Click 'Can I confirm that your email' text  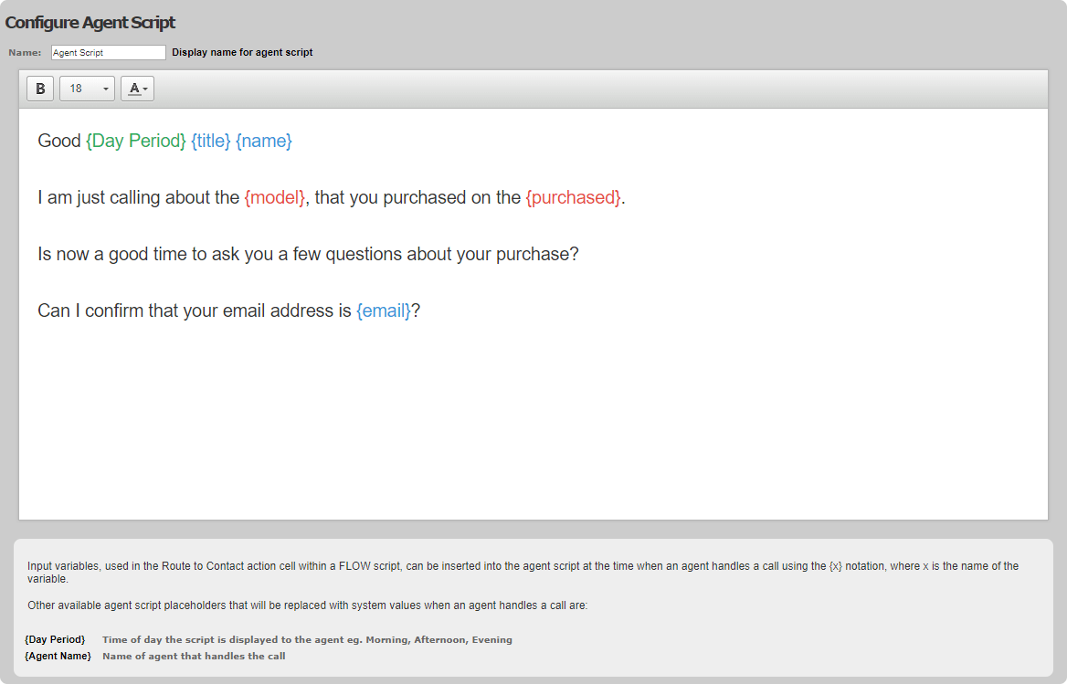pos(195,310)
